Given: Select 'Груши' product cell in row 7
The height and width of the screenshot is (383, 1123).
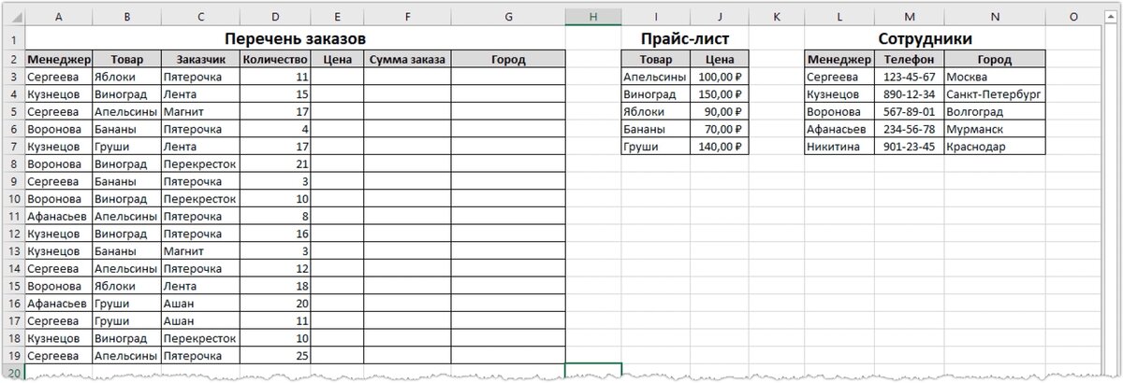Looking at the screenshot, I should [x=126, y=147].
